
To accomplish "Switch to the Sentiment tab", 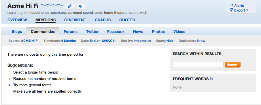I will 75,20.
